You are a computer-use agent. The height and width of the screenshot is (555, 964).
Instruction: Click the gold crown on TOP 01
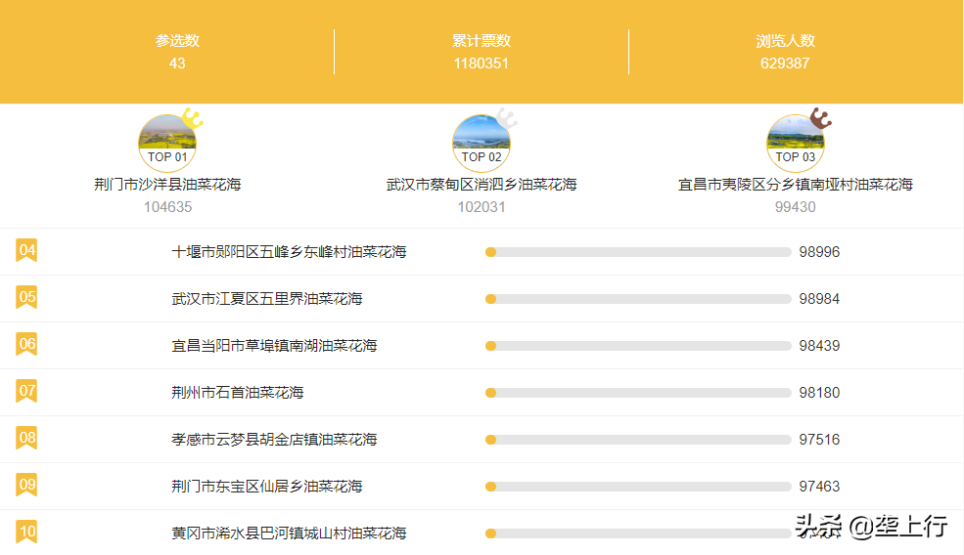[193, 118]
